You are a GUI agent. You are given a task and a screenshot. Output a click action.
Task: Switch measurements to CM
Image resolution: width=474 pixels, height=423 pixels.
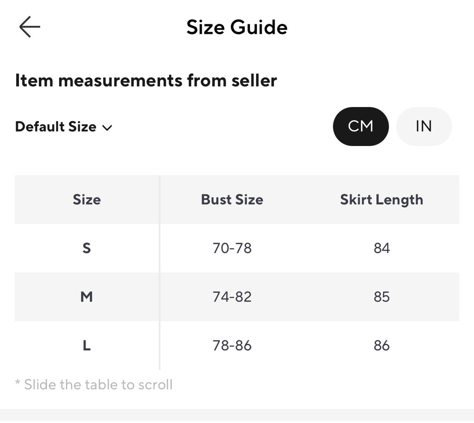pos(361,126)
